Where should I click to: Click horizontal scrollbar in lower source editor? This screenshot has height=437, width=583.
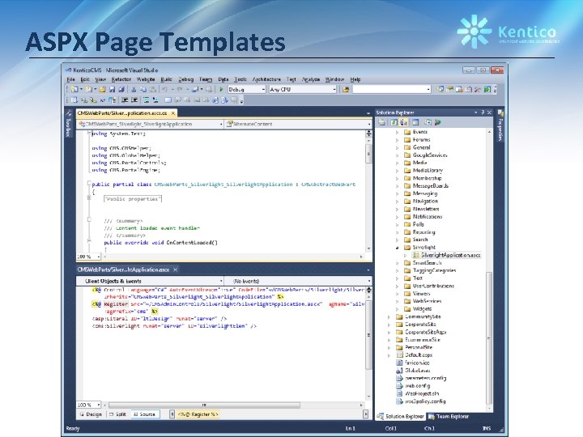tap(204, 405)
